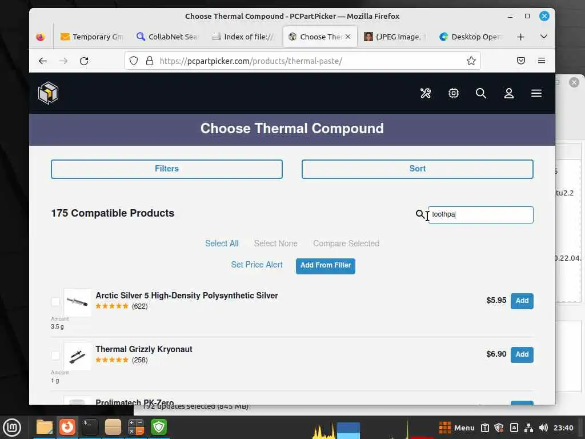This screenshot has width=585, height=439.
Task: Click the site search magnifier in header
Action: (x=481, y=93)
